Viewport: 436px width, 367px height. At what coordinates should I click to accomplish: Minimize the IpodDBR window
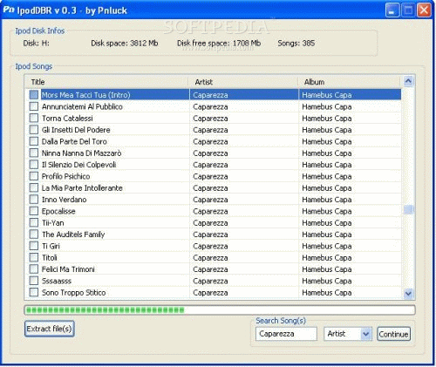pyautogui.click(x=392, y=10)
